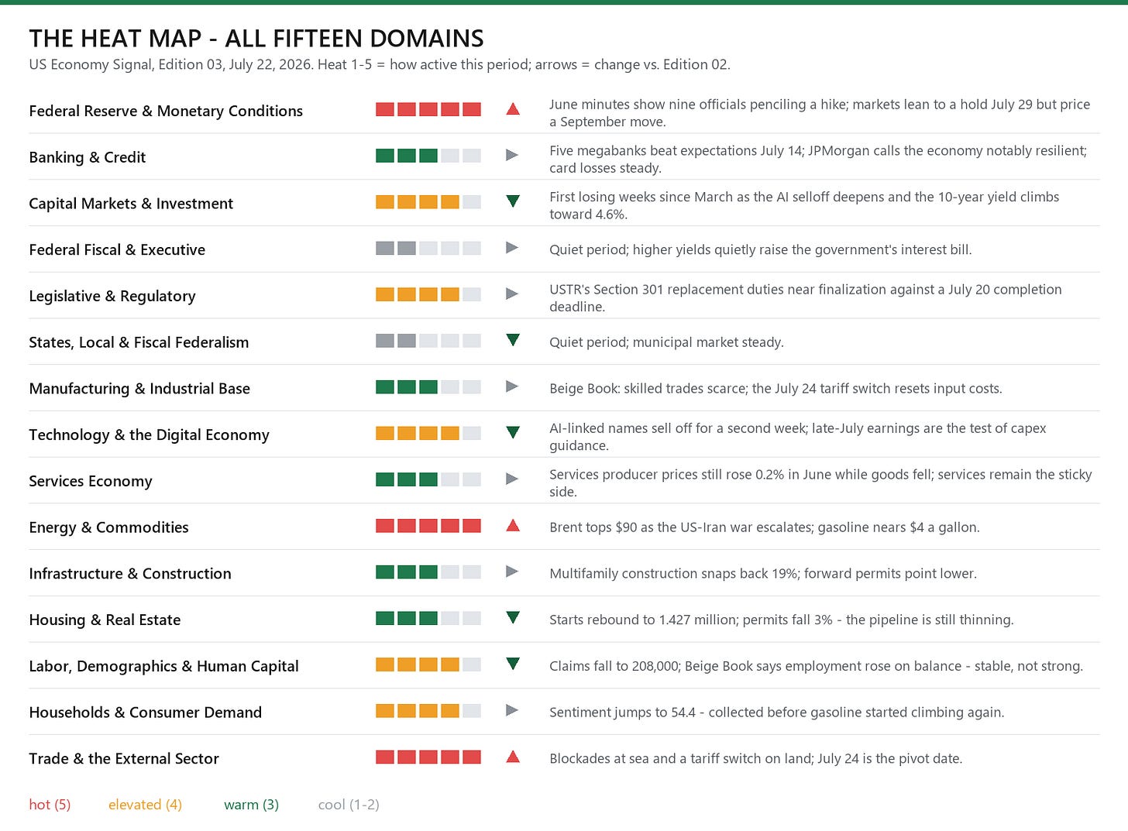Click 'Manufacturing & Industrial Base' label
Viewport: 1128px width, 831px height.
[139, 389]
